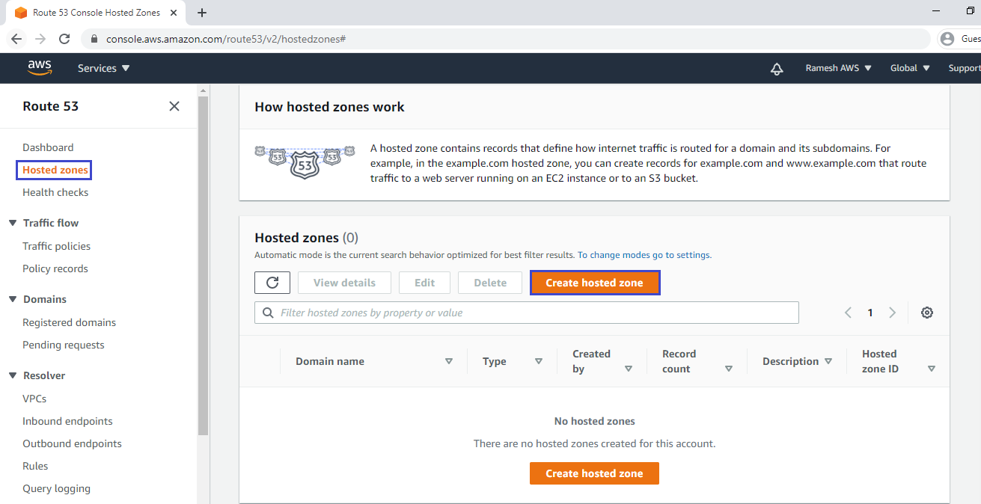This screenshot has height=504, width=981.
Task: Click the Edit button
Action: [x=424, y=283]
